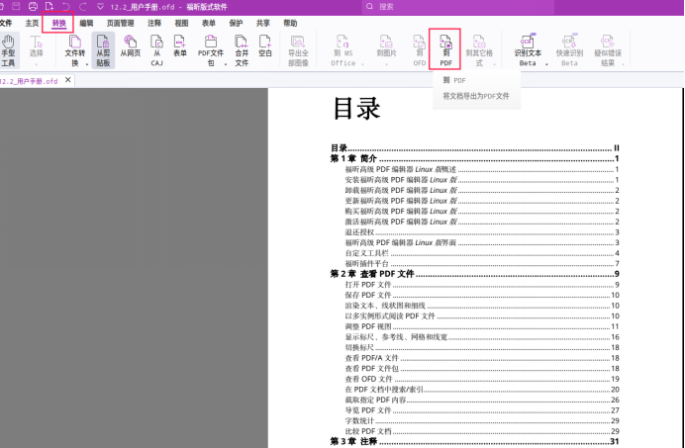Click the Undo arrow icon
685x448 pixels.
point(66,6)
